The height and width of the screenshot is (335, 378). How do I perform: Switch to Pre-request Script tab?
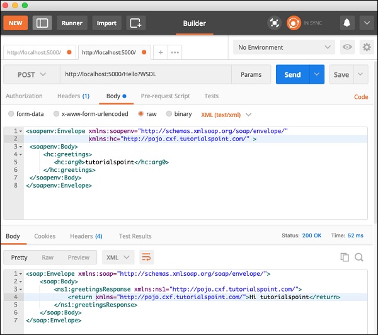(x=165, y=96)
